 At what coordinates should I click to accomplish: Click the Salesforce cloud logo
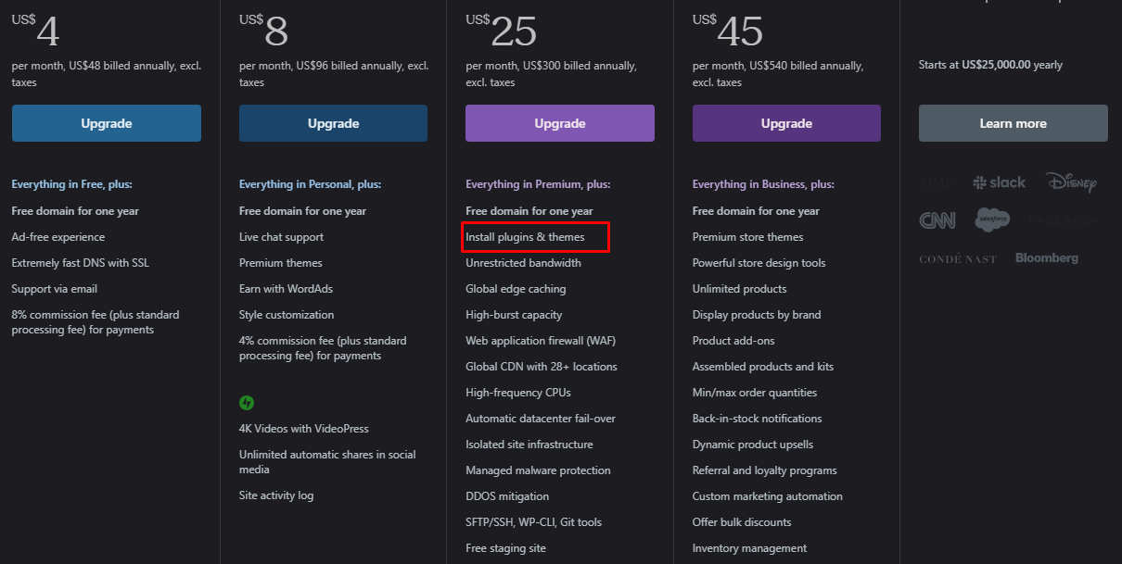(x=992, y=219)
